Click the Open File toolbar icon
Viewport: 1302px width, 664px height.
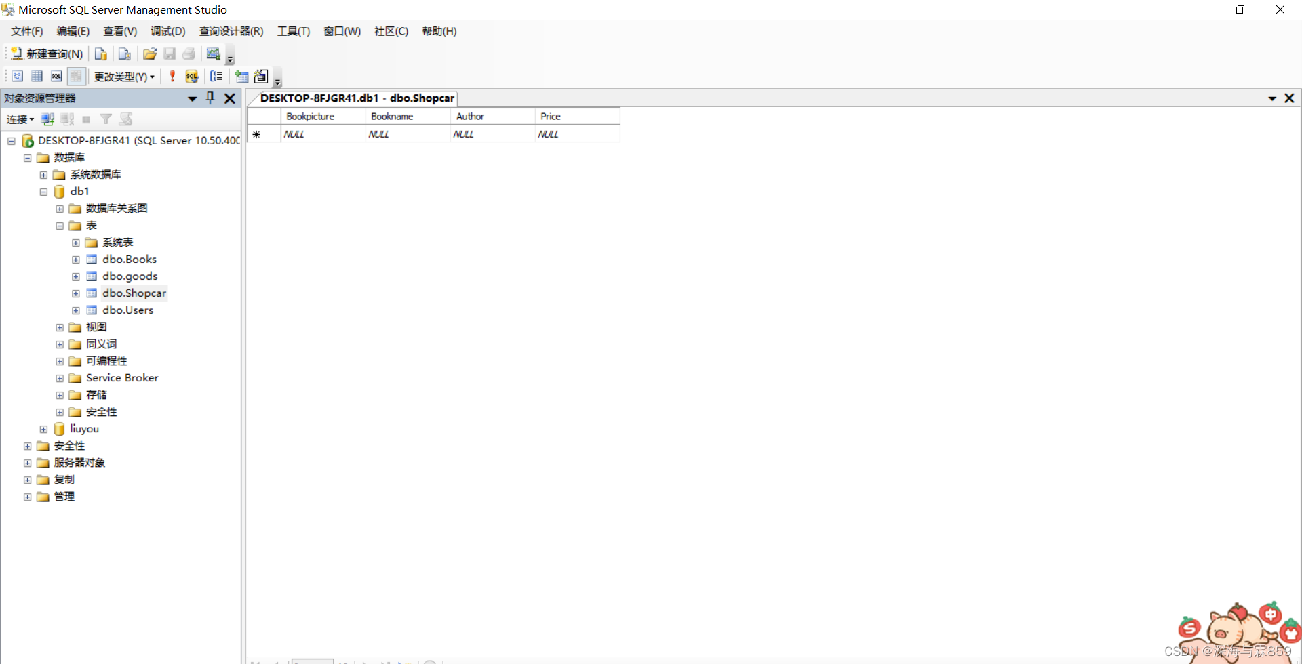click(x=149, y=54)
